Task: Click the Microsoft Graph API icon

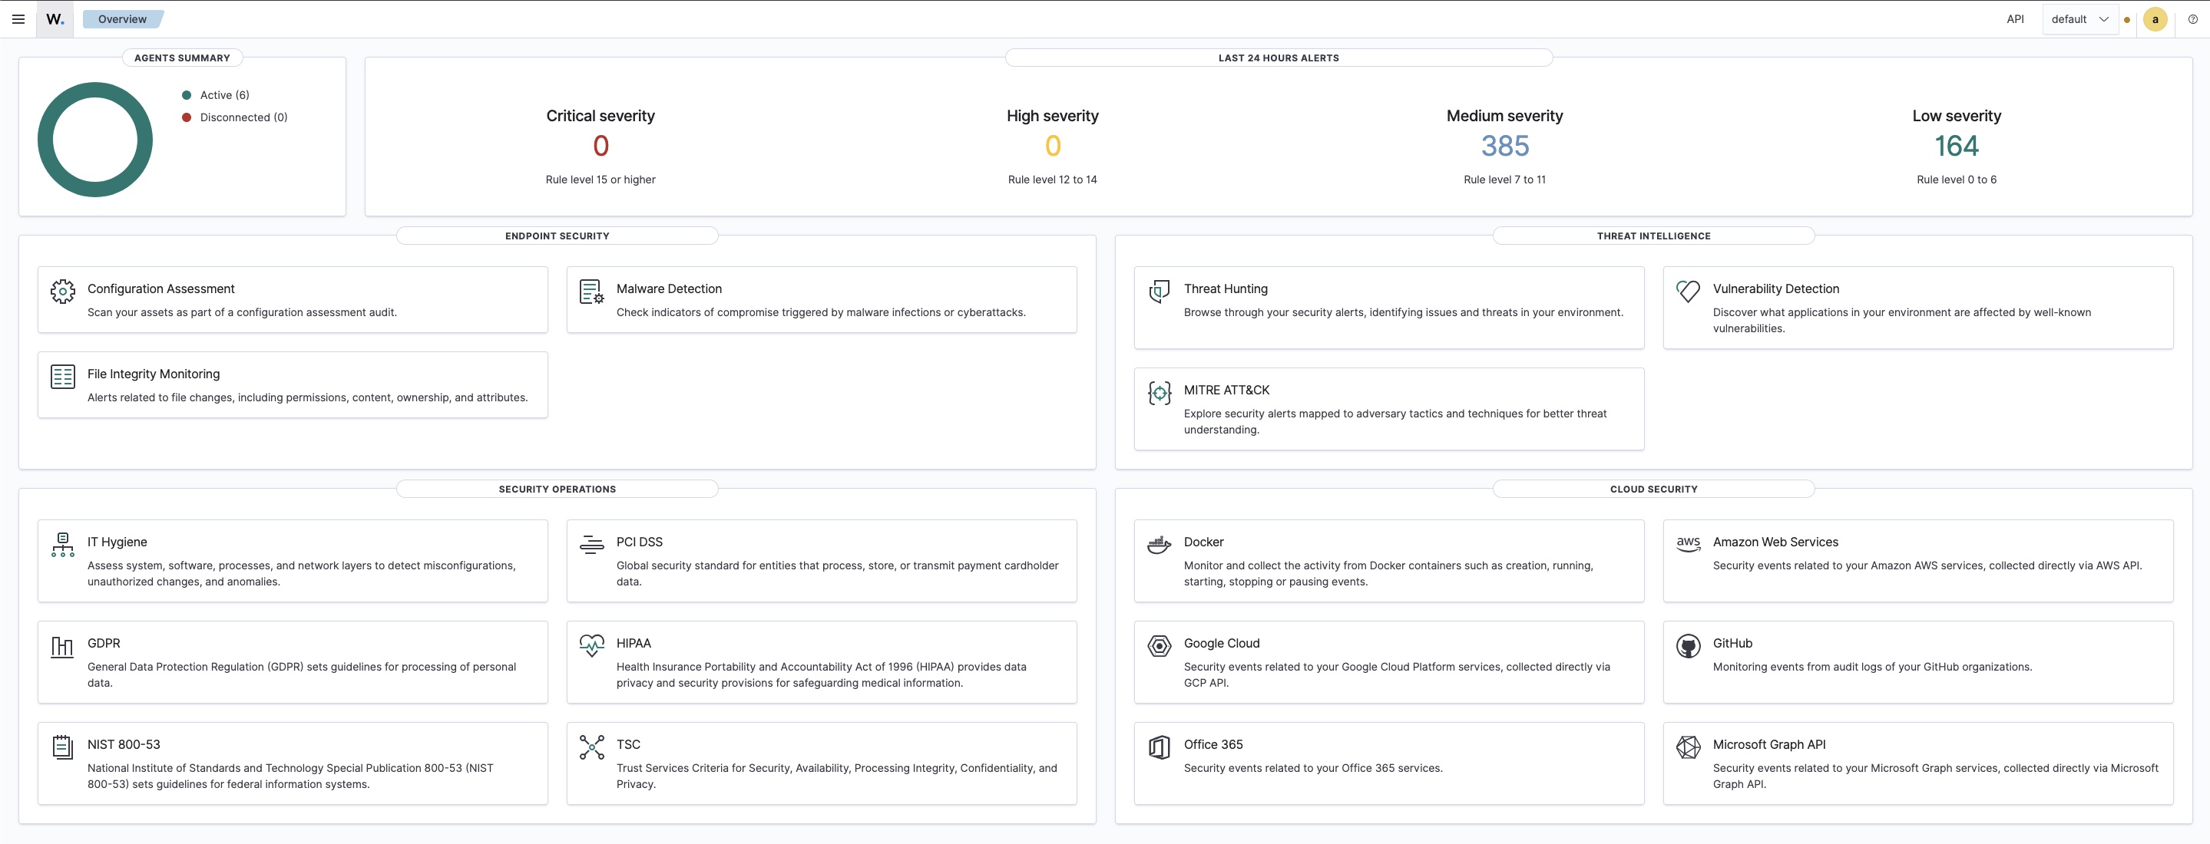Action: coord(1688,747)
